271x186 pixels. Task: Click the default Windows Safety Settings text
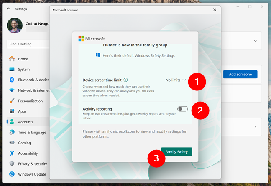click(x=138, y=55)
